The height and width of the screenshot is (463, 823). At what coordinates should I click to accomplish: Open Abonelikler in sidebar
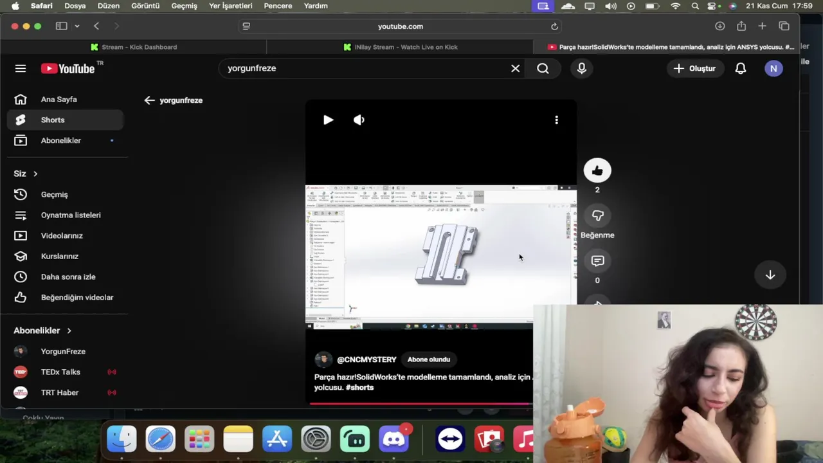[x=65, y=140]
